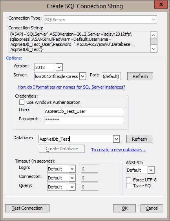Expand the Server dropdown list
170x221 pixels.
[82, 76]
